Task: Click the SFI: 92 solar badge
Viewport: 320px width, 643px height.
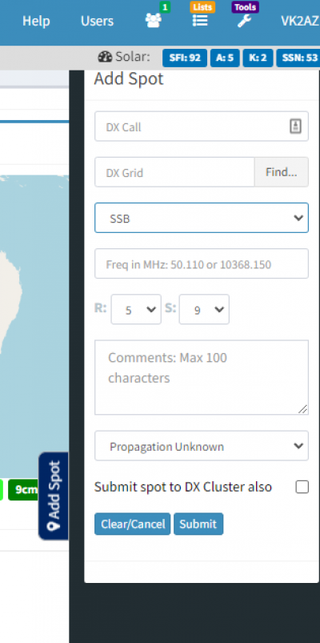Action: tap(185, 58)
